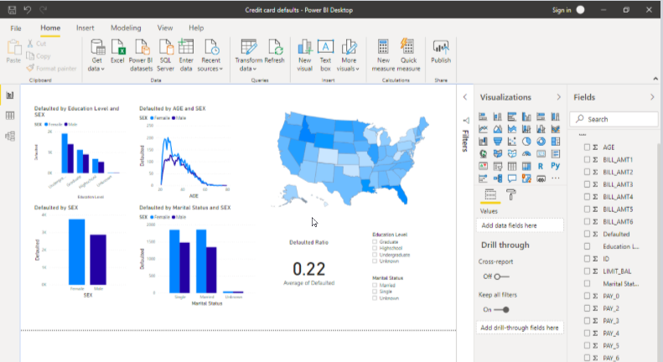
Task: Pick the matrix visual
Action: [x=526, y=166]
